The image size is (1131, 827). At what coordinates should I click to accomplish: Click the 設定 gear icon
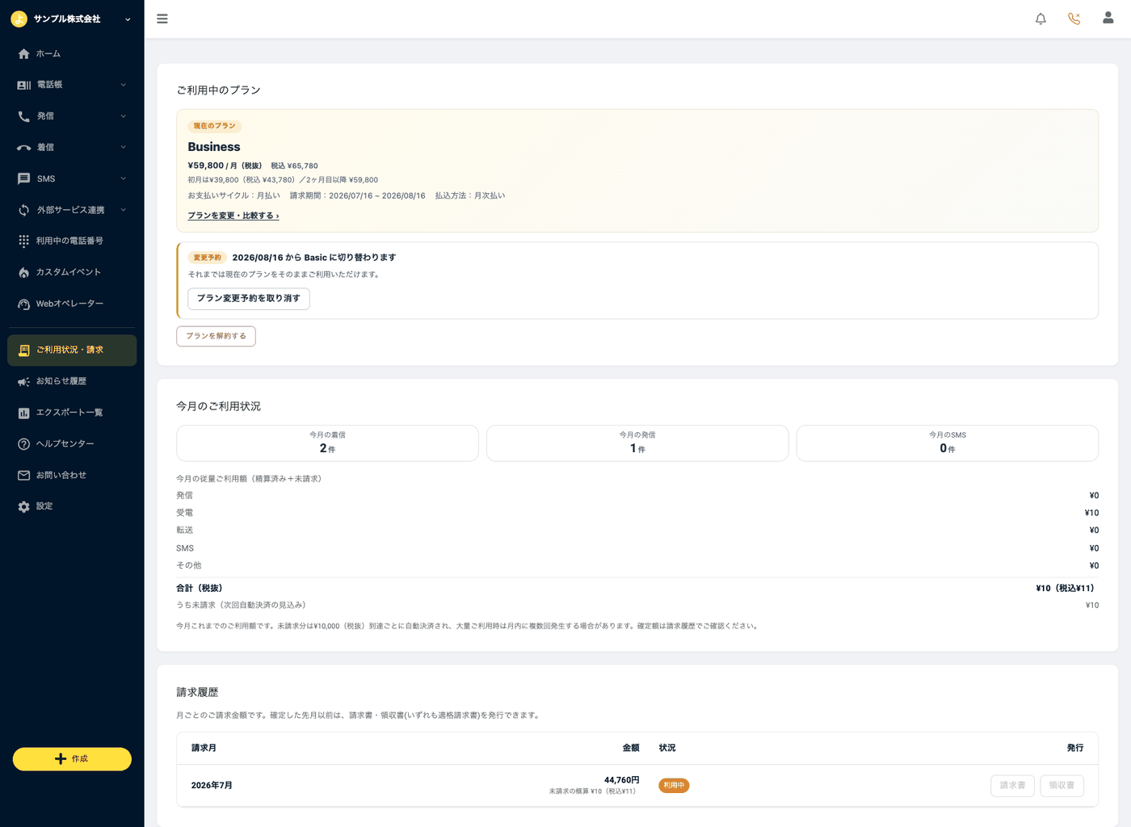coord(23,506)
